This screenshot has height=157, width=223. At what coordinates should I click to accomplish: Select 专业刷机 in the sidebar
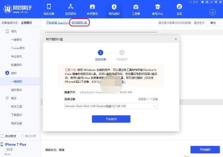(x=17, y=56)
